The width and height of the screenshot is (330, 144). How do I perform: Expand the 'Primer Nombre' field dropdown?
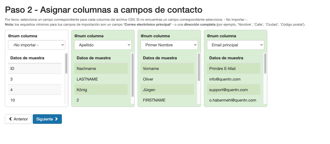tap(169, 45)
